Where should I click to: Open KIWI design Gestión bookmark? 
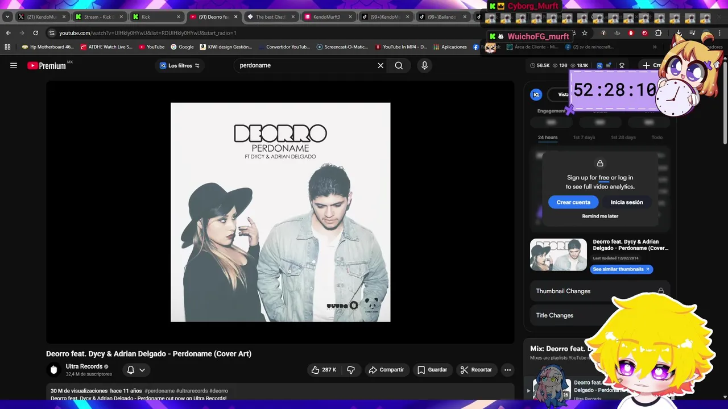[x=226, y=47]
